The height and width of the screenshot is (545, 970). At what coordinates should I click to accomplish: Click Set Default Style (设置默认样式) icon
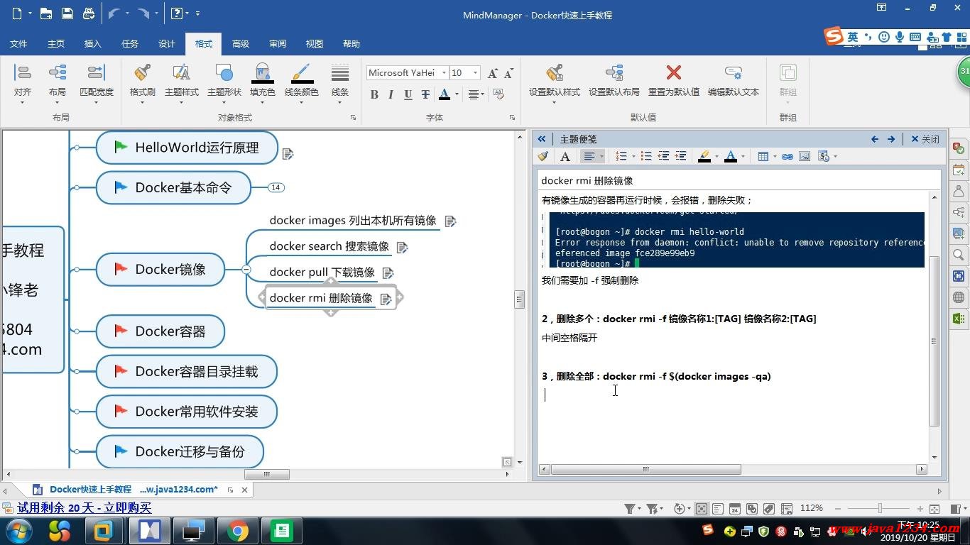tap(555, 73)
